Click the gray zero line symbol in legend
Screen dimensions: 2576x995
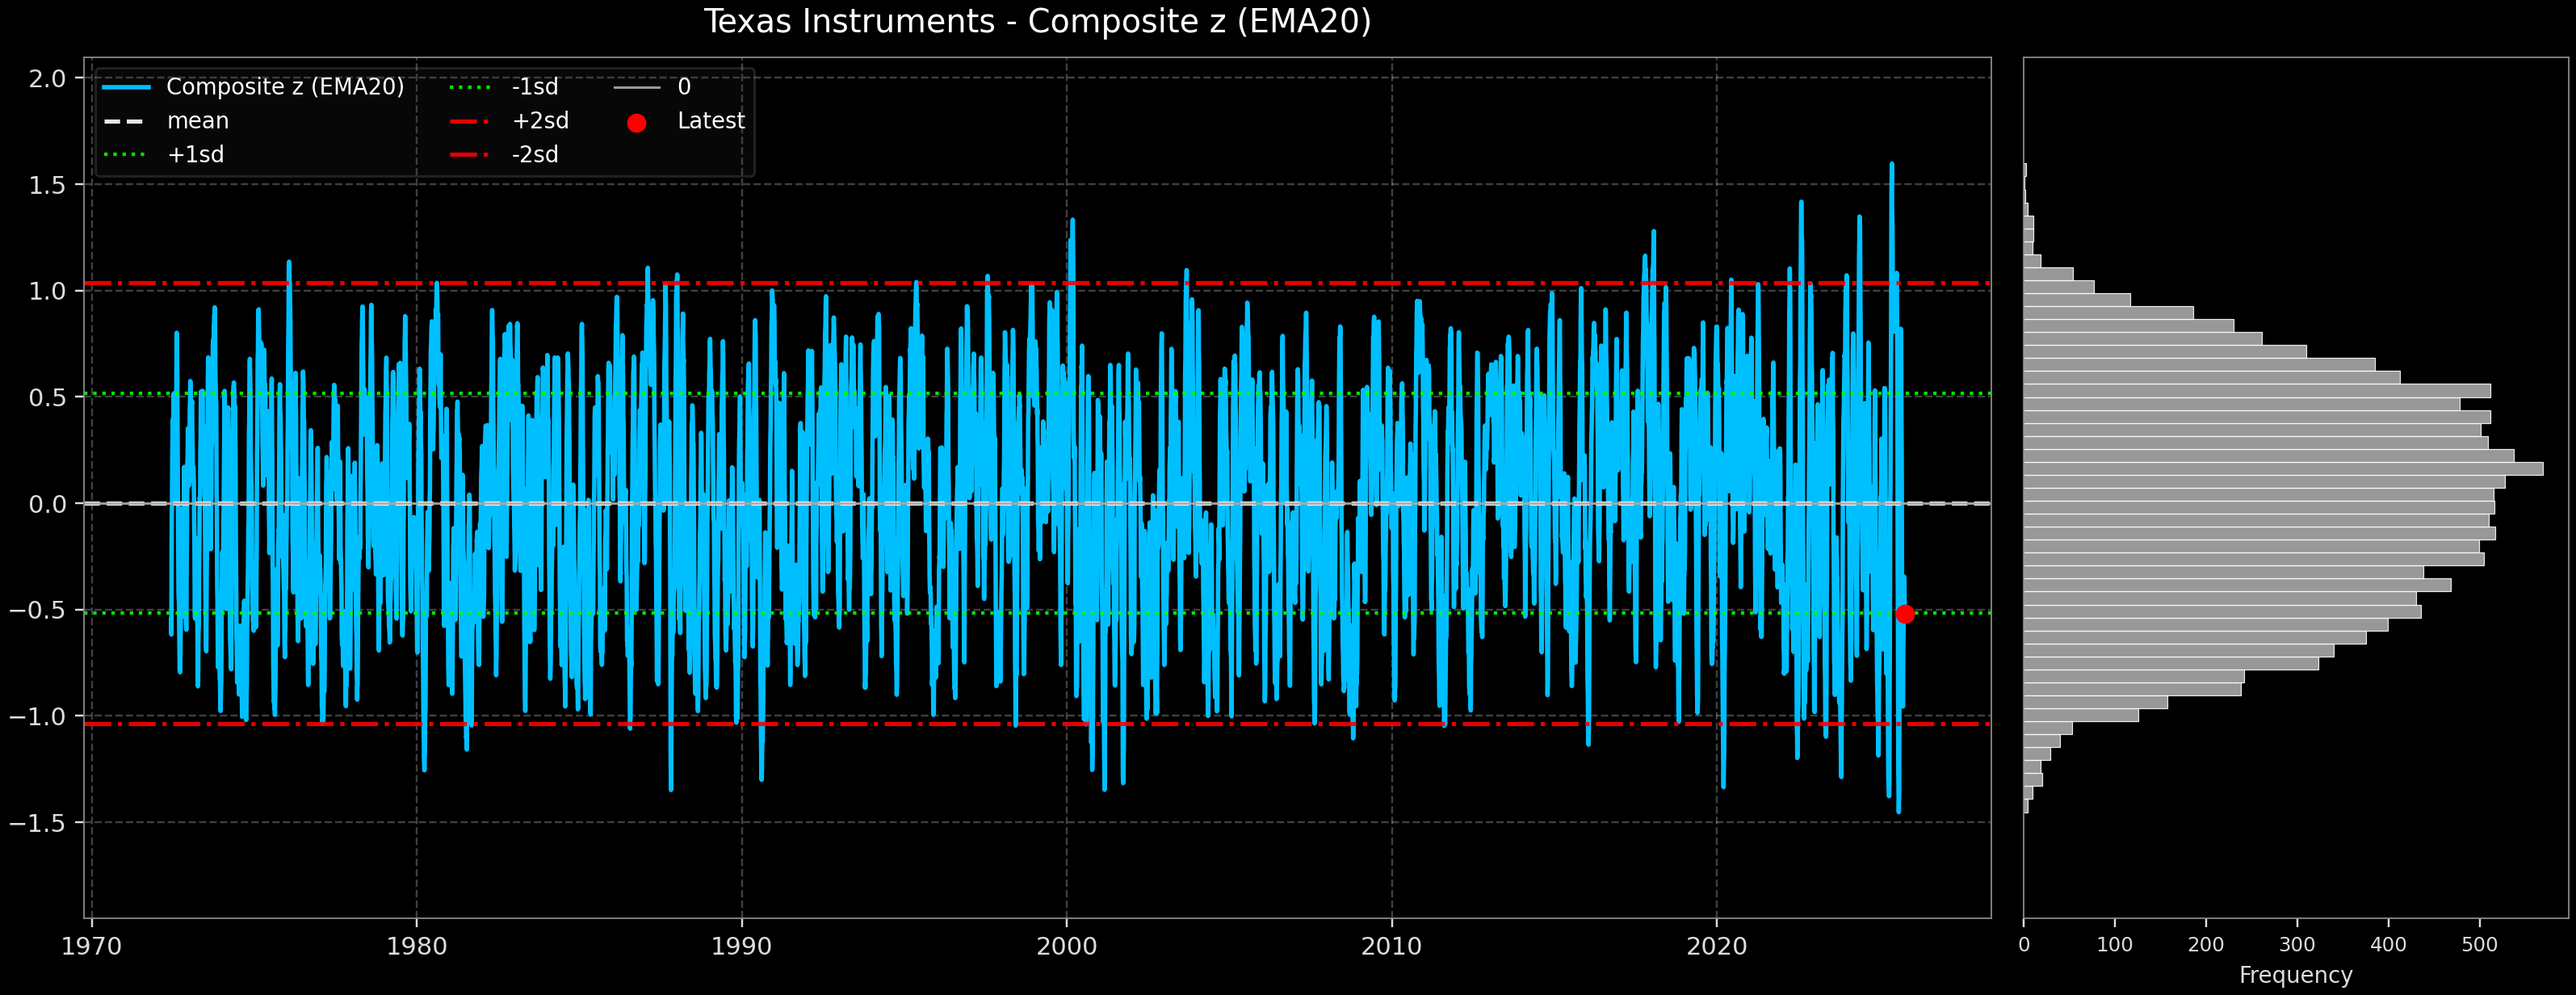point(637,87)
